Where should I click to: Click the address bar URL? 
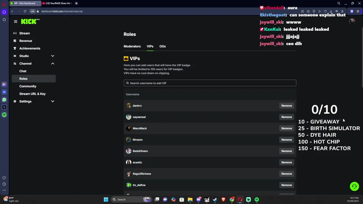point(62,11)
